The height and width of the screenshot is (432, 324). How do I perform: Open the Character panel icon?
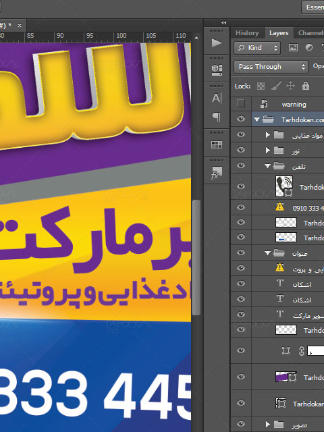tap(217, 98)
